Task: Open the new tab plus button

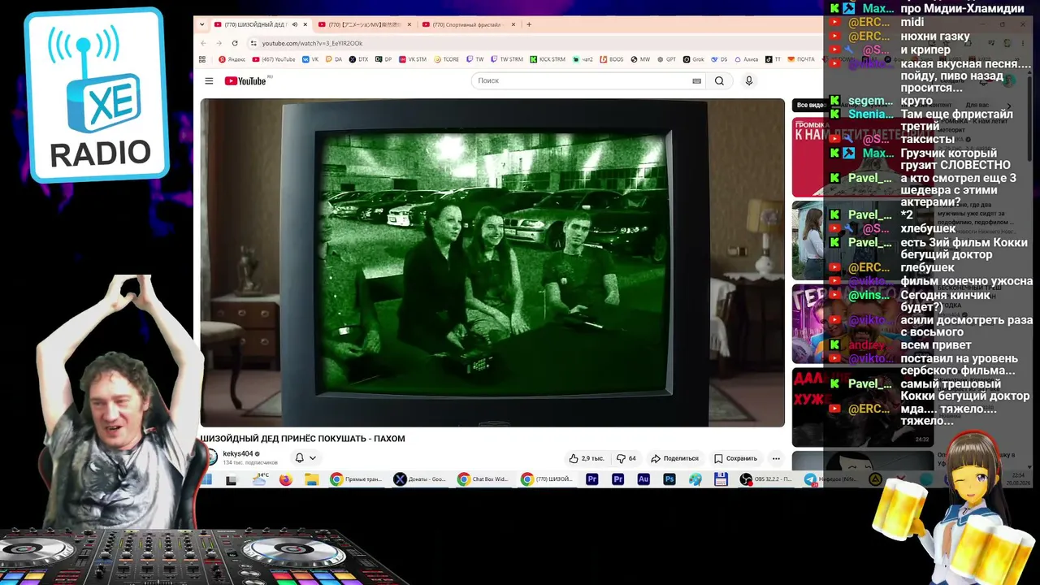Action: coord(529,24)
